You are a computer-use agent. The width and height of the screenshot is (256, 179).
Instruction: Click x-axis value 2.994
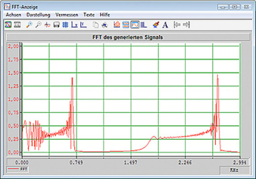pos(239,162)
